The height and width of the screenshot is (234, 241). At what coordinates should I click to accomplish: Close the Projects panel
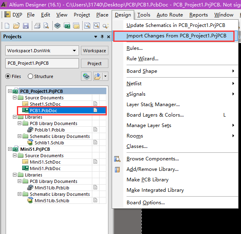[108, 37]
